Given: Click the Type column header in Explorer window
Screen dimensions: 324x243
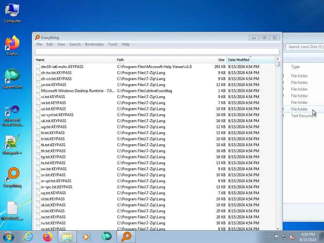Looking at the screenshot, I should pyautogui.click(x=295, y=67).
